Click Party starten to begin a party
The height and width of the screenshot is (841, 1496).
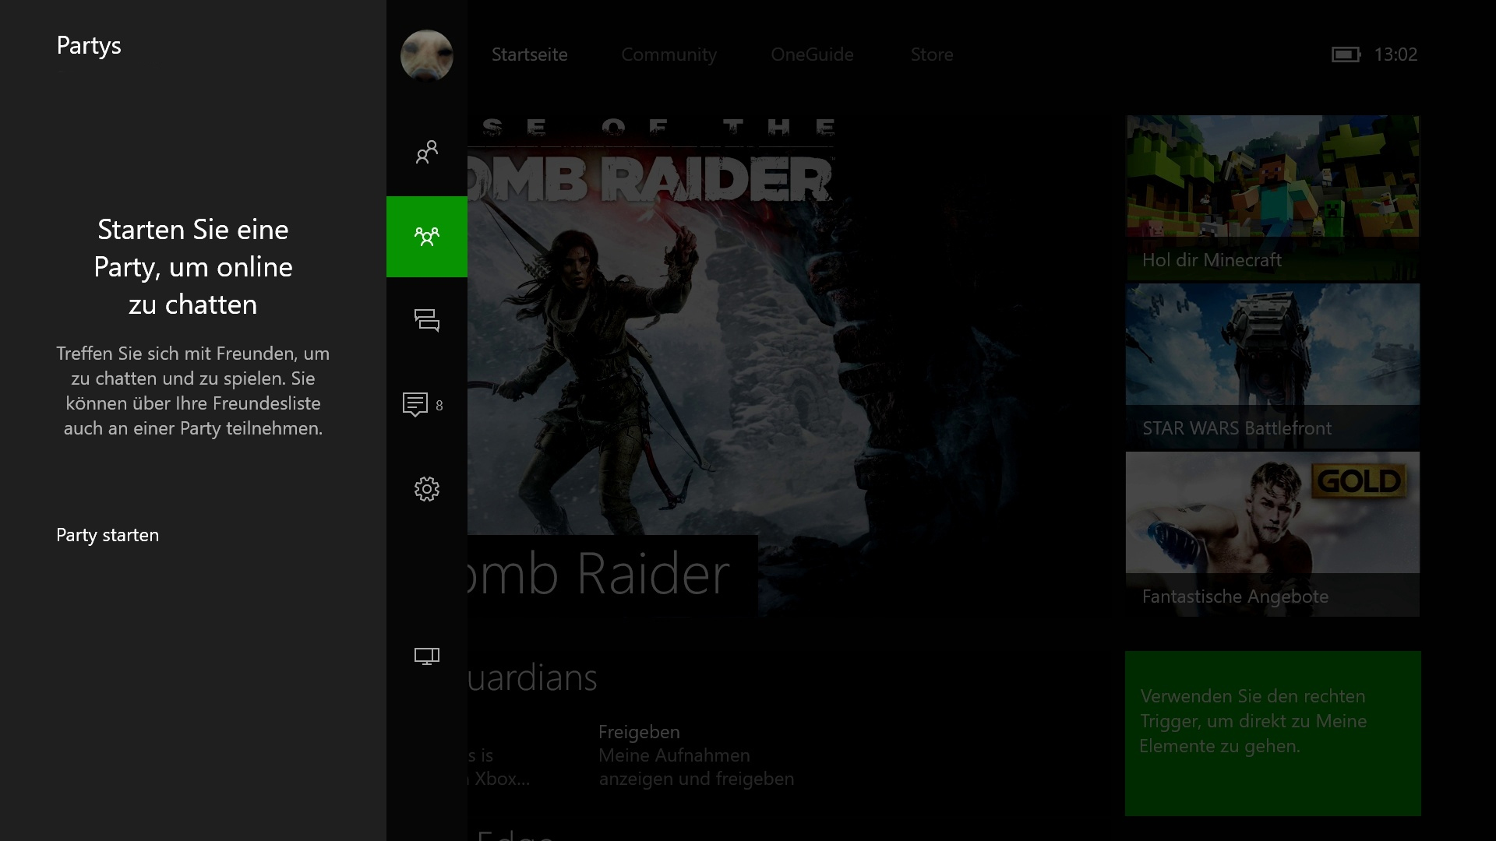(108, 535)
